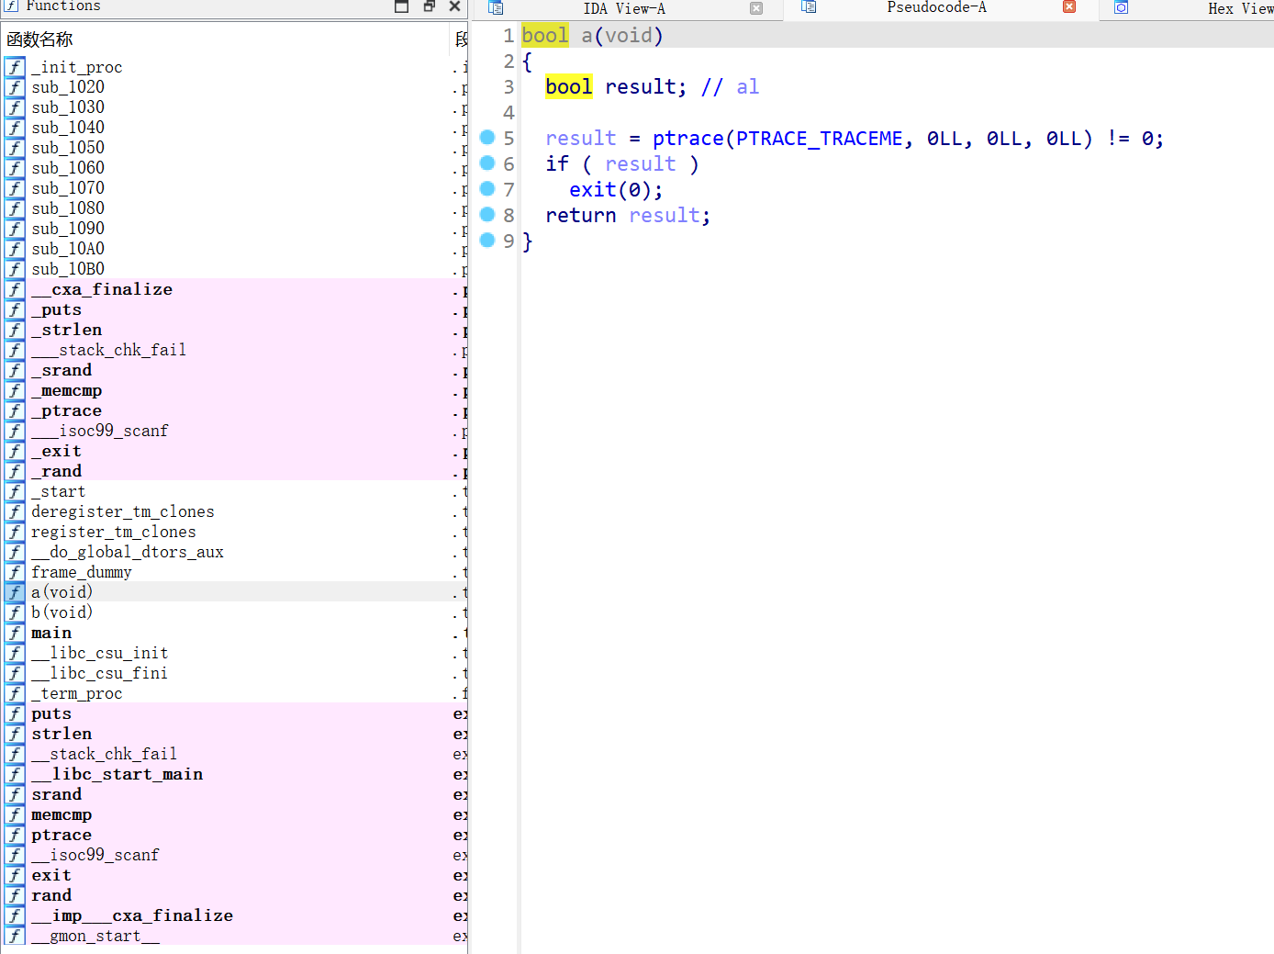This screenshot has width=1274, height=954.
Task: Click the Pseudocode-A tab icon
Action: [x=809, y=7]
